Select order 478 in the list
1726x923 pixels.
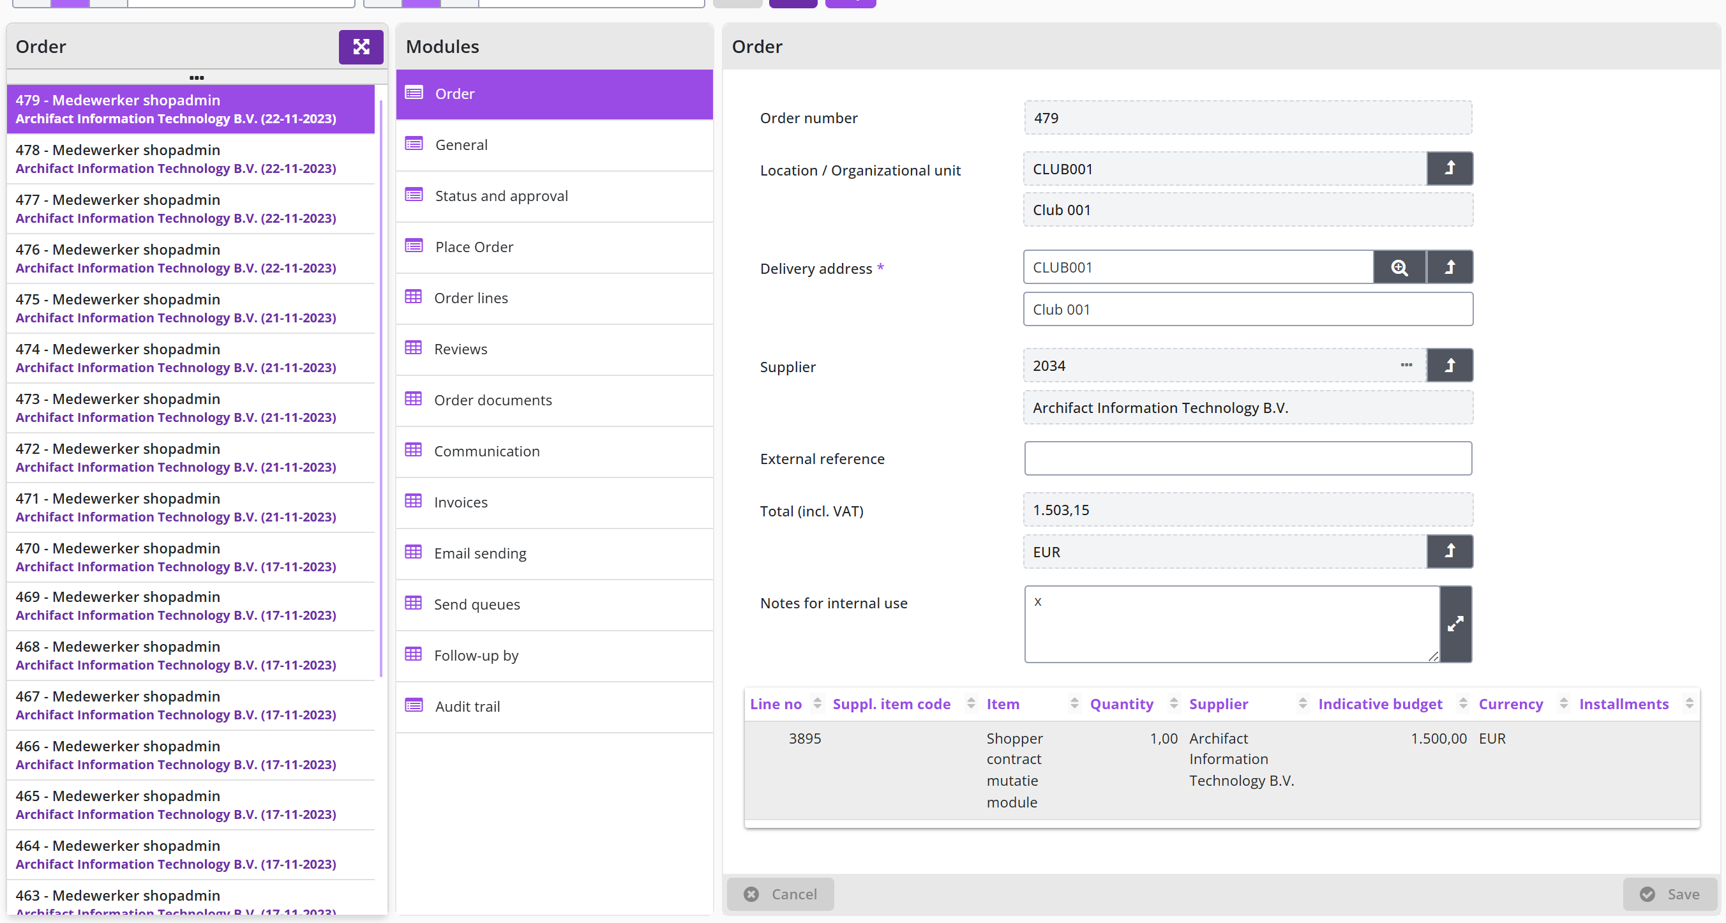click(x=191, y=159)
